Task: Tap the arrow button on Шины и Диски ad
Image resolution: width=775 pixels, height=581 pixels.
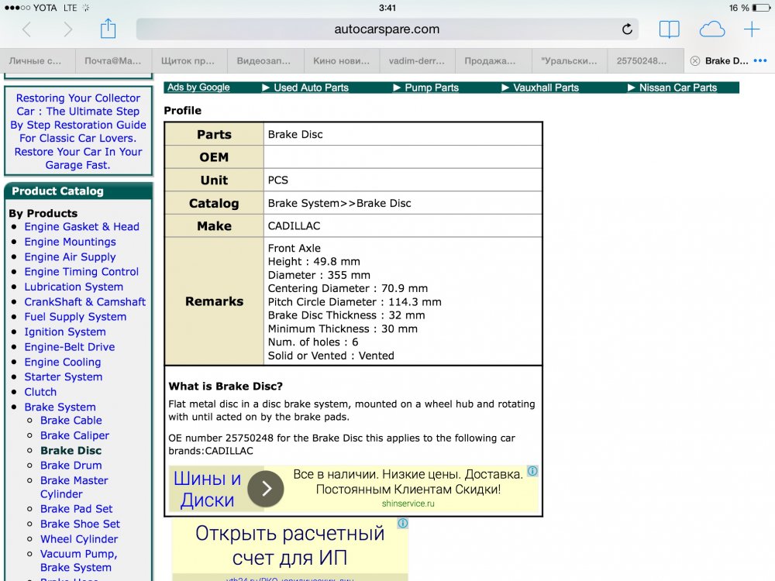Action: point(266,488)
